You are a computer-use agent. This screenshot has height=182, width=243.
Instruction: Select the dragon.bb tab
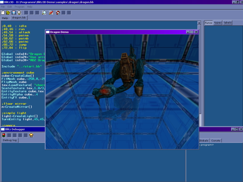coord(19,18)
